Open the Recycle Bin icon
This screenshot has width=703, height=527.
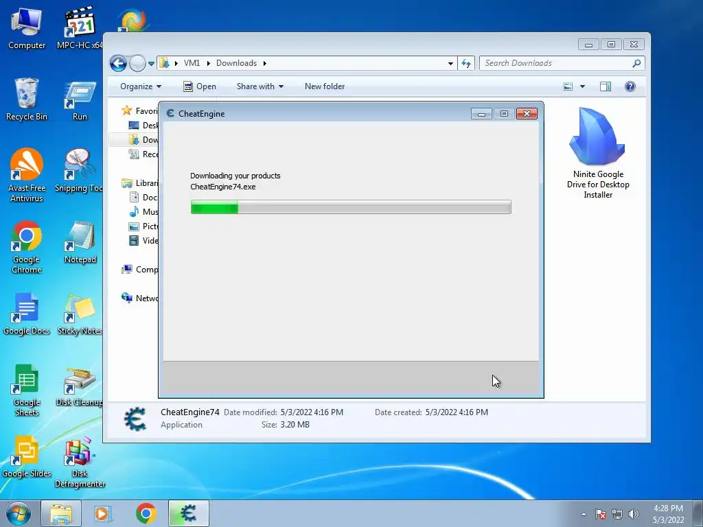[27, 99]
